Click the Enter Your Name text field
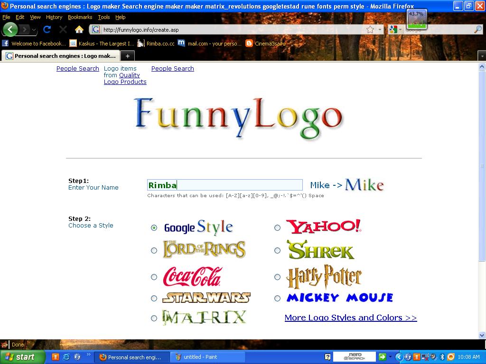The image size is (486, 364). 224,185
